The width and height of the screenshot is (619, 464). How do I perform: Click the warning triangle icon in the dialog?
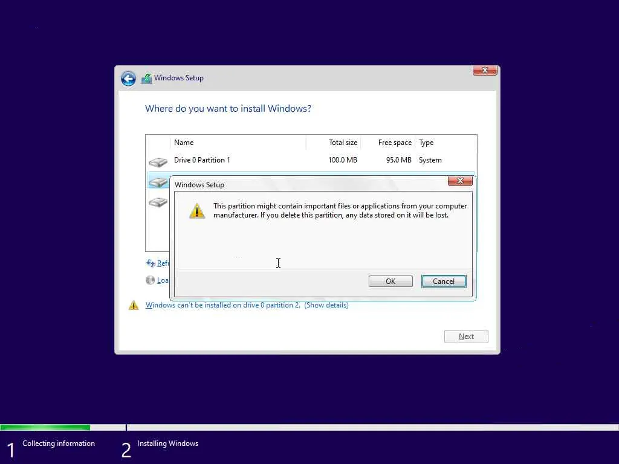click(x=197, y=211)
